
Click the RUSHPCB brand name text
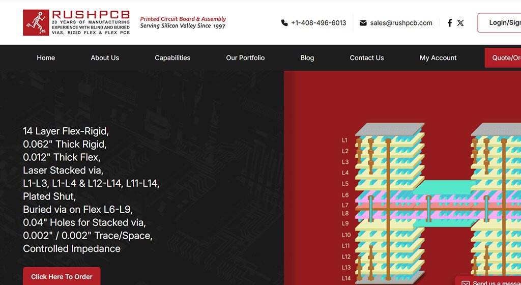[91, 14]
